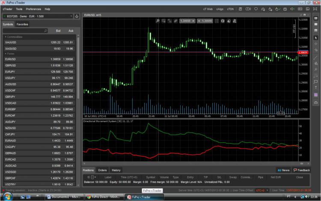The image size is (321, 201).
Task: Select the rectangle shape drawing tool
Action: (x=316, y=81)
